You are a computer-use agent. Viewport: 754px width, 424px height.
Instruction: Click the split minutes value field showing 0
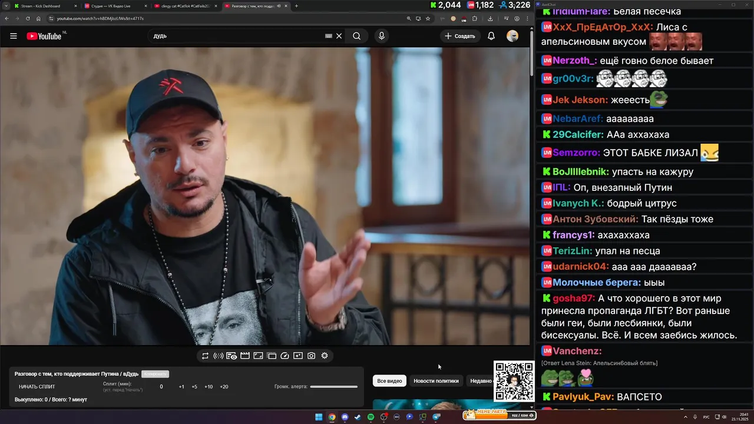coord(161,387)
